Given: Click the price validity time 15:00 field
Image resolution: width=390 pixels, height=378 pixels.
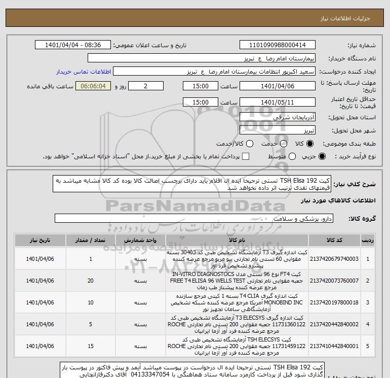Looking at the screenshot, I should point(201,102).
